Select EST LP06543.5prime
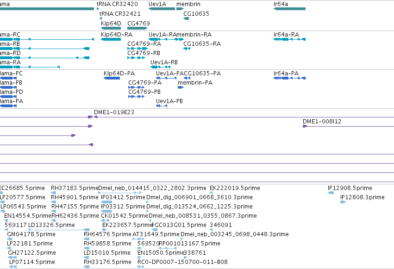This screenshot has height=269, width=394. (3, 211)
